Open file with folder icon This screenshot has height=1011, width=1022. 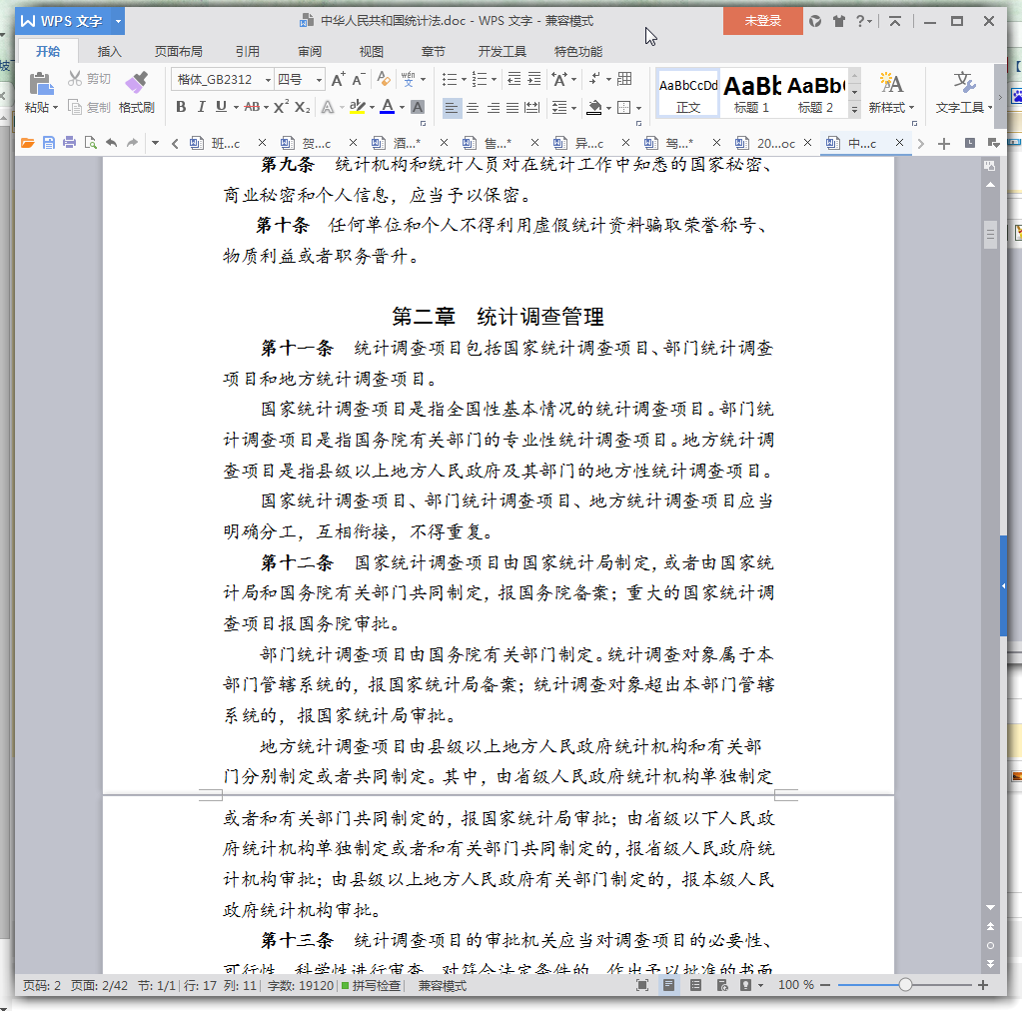27,143
